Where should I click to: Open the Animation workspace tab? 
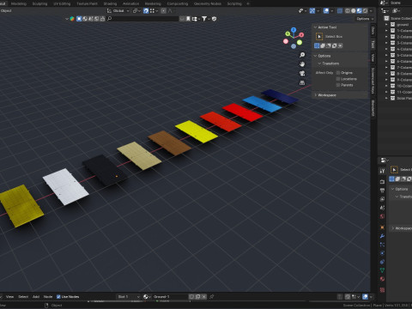pos(130,3)
